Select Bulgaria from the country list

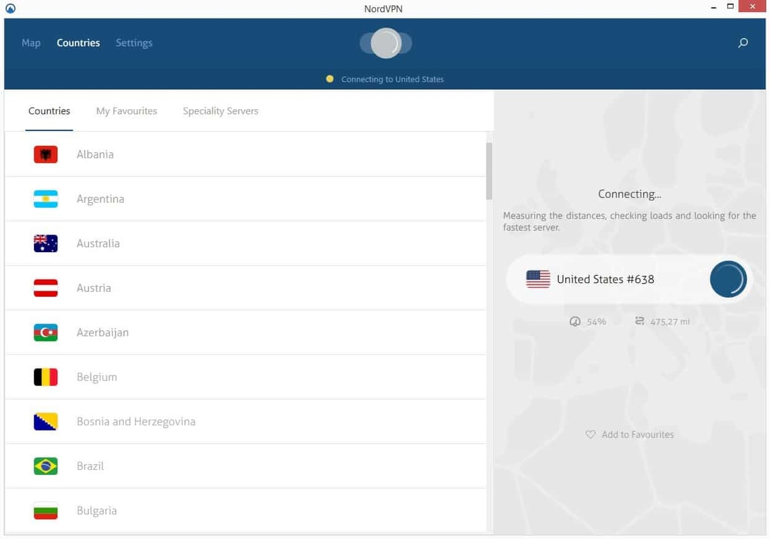(x=245, y=511)
